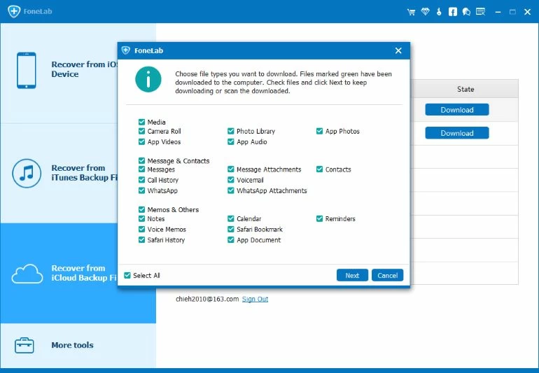Disable the Safari History checkbox

tap(142, 240)
